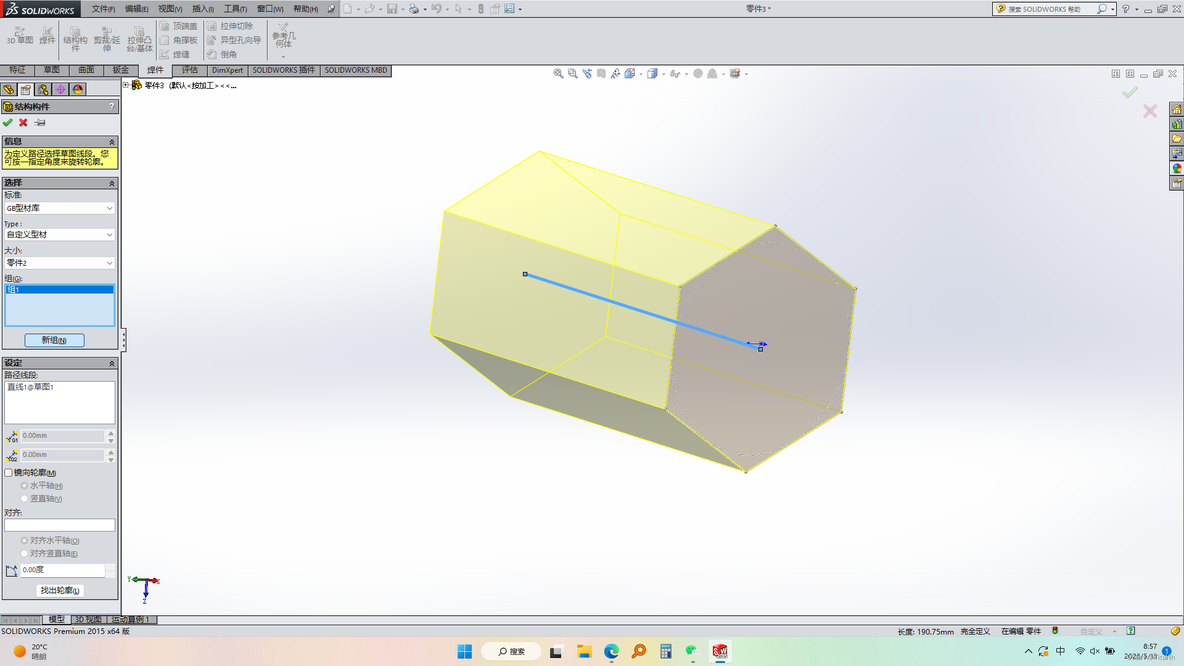1184x666 pixels.
Task: Collapse the Settings section
Action: point(112,363)
